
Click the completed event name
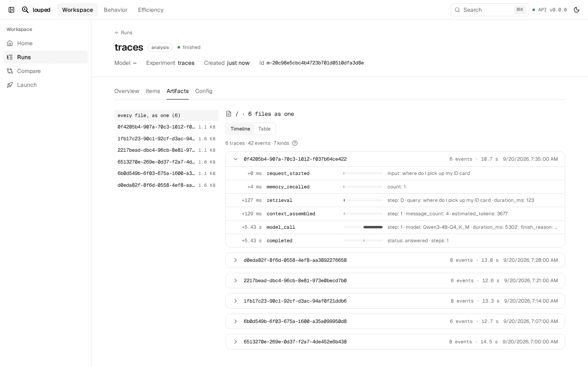click(x=279, y=241)
